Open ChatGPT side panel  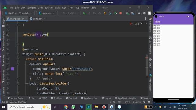coord(150,64)
